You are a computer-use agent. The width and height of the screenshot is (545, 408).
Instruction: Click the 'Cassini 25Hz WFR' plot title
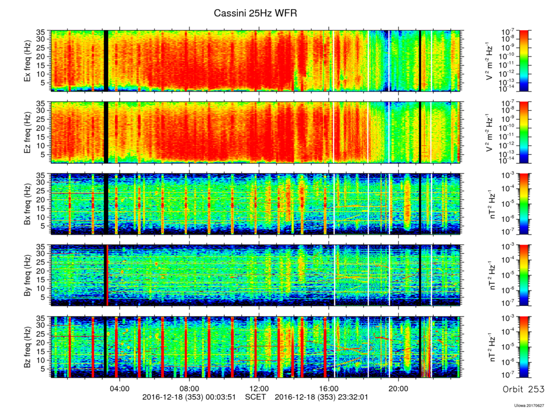[x=255, y=13]
